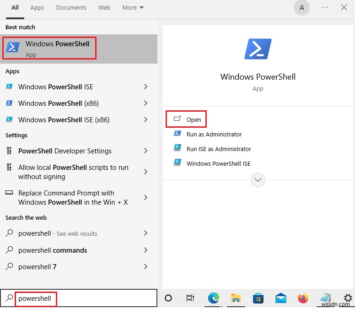Switch to the Apps search tab
This screenshot has height=309, width=355.
click(37, 8)
